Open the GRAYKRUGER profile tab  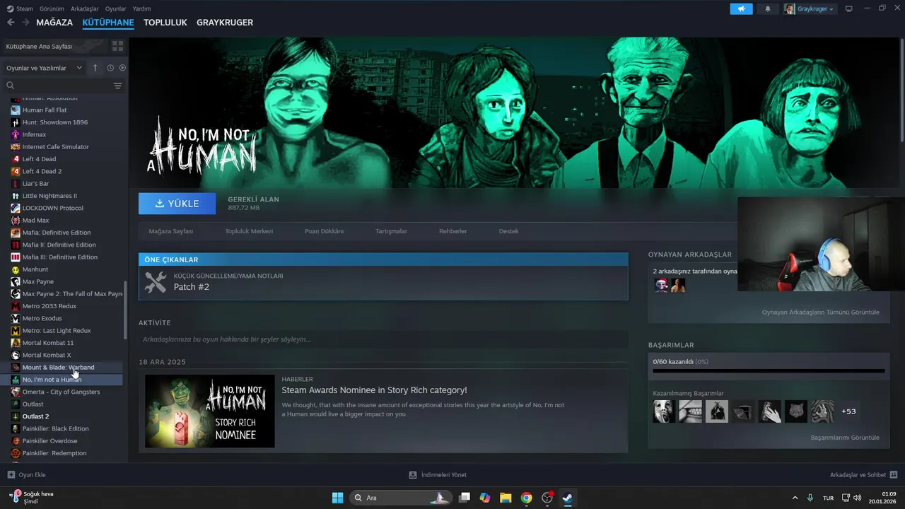click(x=225, y=23)
